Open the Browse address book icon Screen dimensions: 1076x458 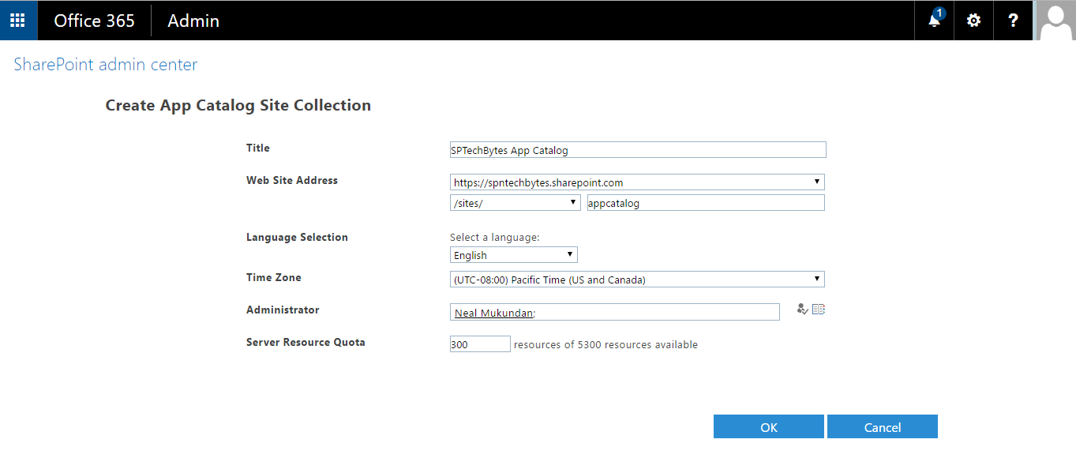[x=819, y=310]
